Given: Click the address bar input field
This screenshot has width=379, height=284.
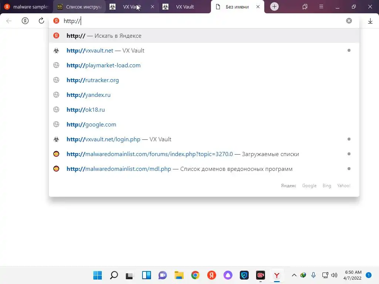Looking at the screenshot, I should click(x=203, y=21).
